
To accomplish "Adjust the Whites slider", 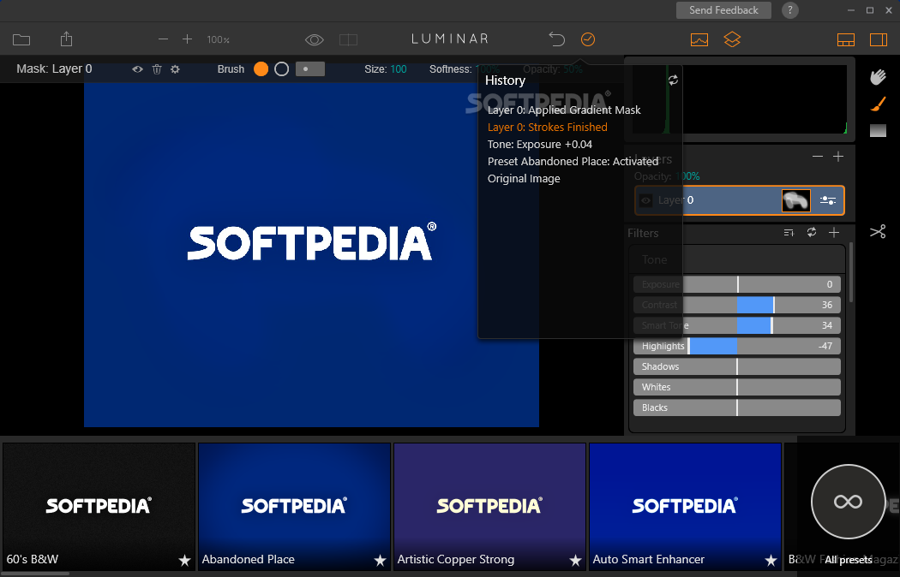I will [x=737, y=387].
